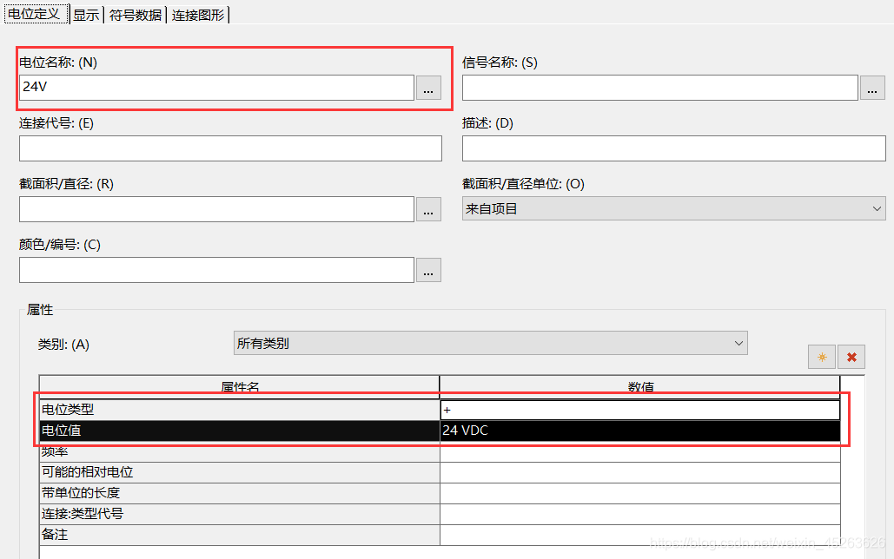Open the 连接图形 tab

pyautogui.click(x=197, y=15)
